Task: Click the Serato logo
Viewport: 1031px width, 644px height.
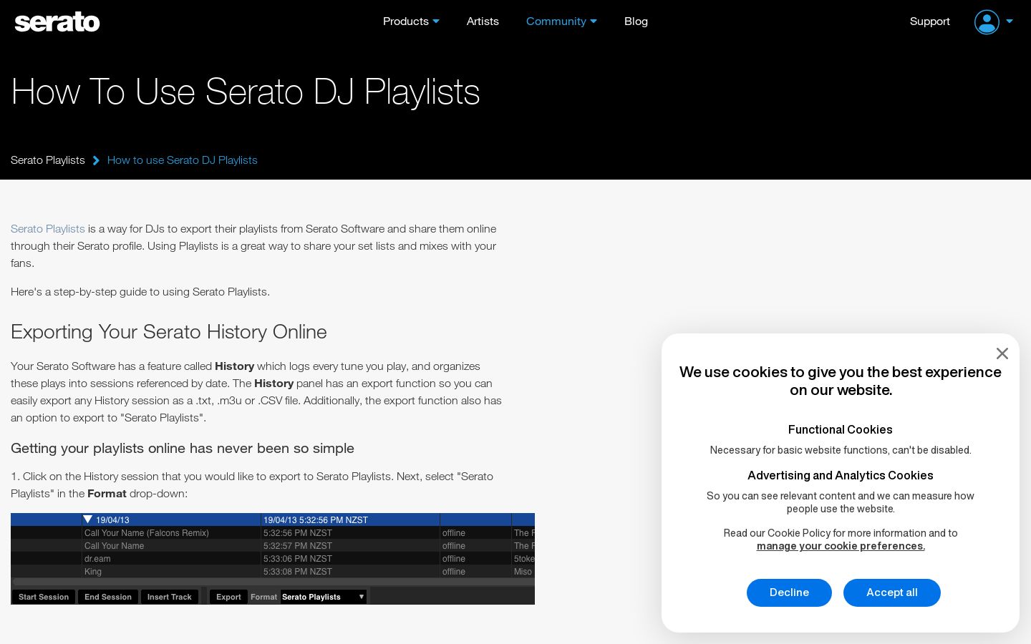Action: 57,22
